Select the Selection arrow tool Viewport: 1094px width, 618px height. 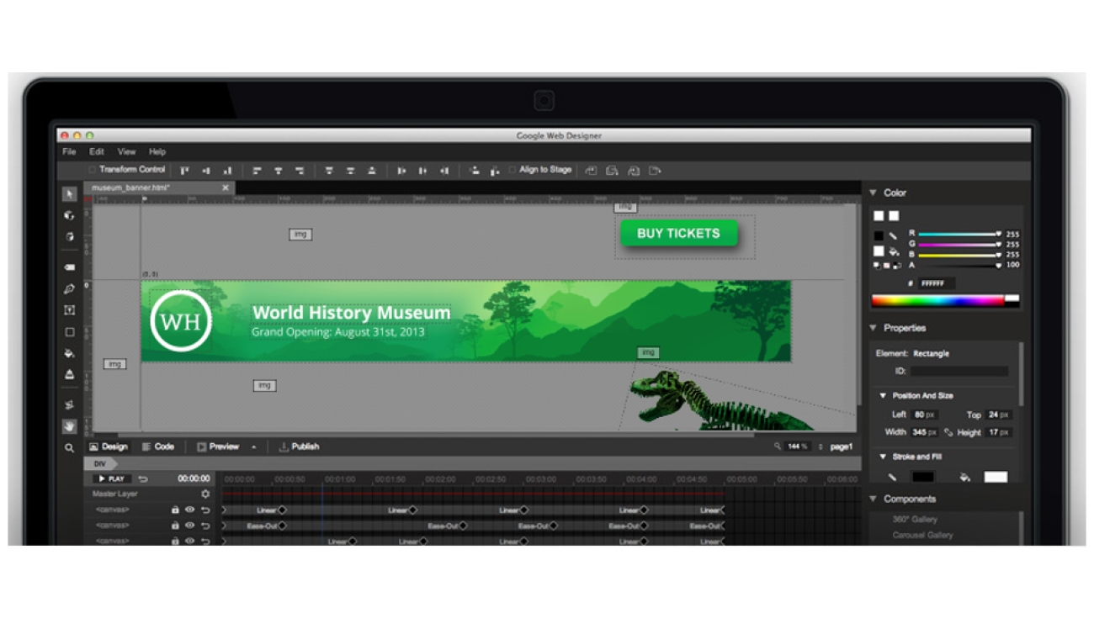pyautogui.click(x=69, y=194)
